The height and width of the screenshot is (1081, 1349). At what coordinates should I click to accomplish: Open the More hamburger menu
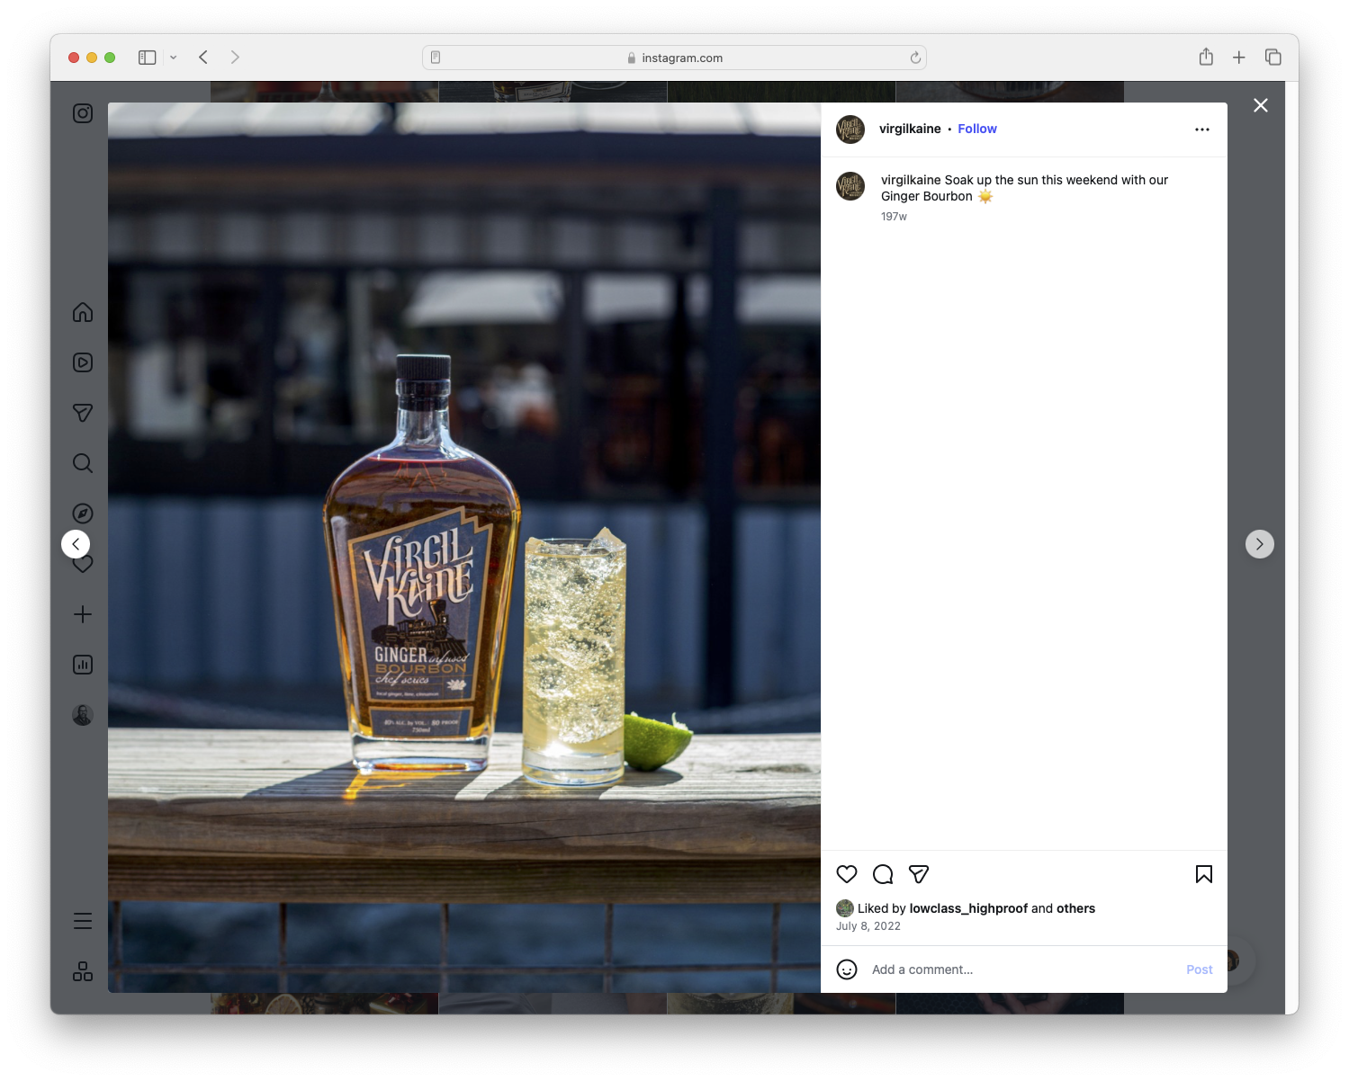pos(82,920)
